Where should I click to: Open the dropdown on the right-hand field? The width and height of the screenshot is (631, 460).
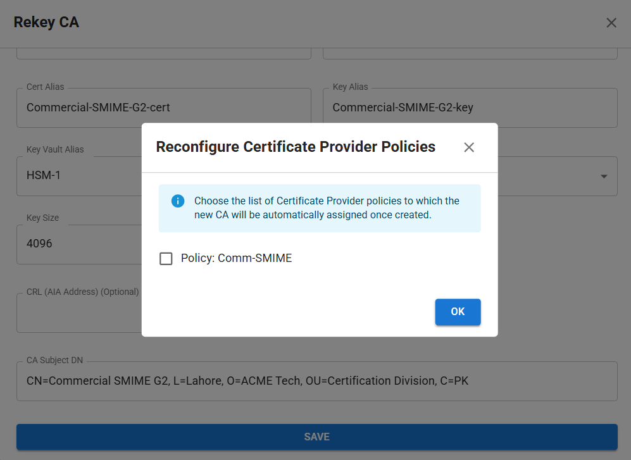point(603,176)
